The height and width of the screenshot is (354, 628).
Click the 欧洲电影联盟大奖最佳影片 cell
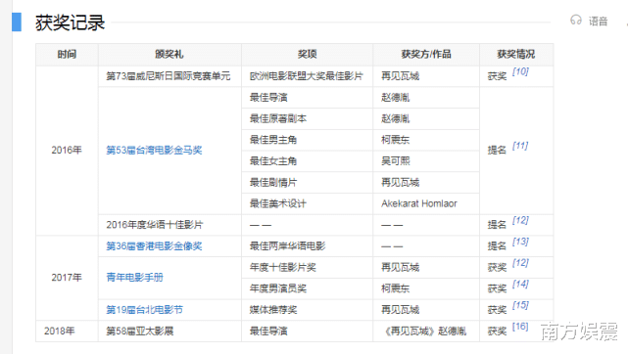coord(307,76)
